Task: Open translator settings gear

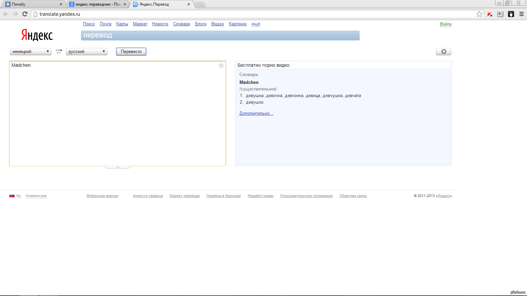Action: [444, 52]
